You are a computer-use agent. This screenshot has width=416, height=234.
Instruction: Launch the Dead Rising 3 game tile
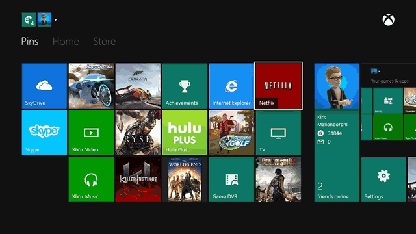[278, 179]
